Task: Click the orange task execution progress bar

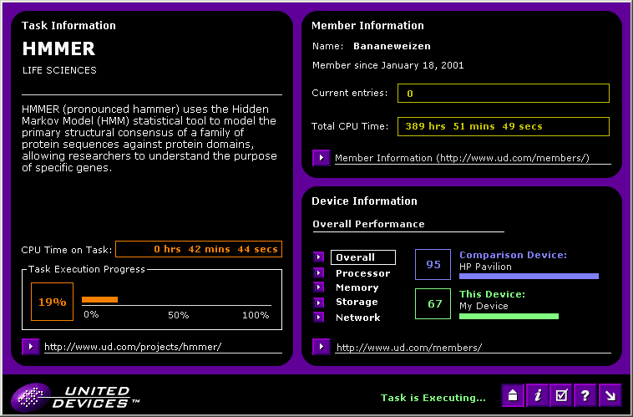Action: pyautogui.click(x=99, y=299)
